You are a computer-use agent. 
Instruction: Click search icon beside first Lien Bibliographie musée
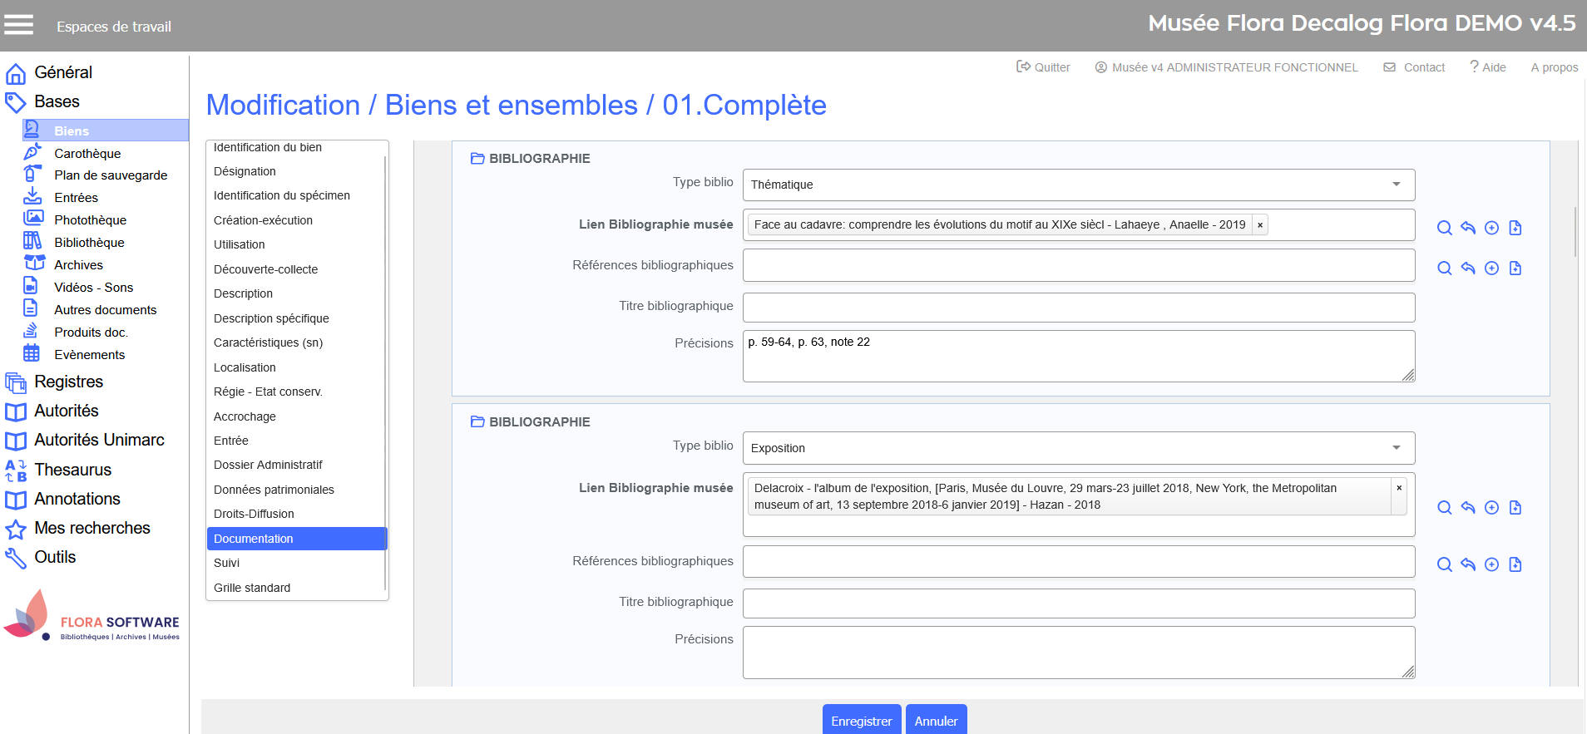[1444, 228]
